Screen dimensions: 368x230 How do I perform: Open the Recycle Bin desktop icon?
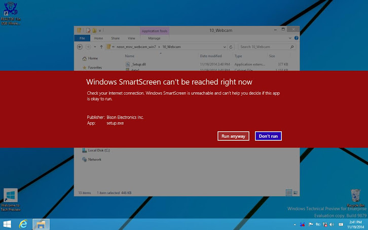click(x=355, y=198)
